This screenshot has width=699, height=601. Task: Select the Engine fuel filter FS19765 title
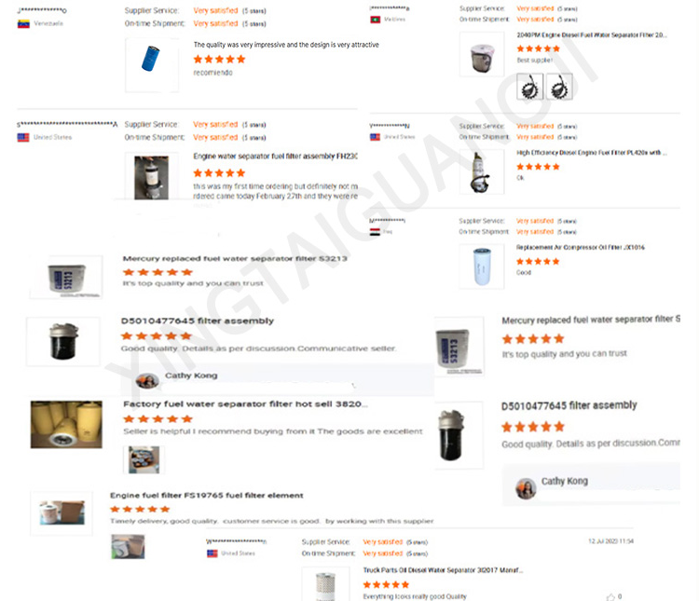[x=206, y=496]
